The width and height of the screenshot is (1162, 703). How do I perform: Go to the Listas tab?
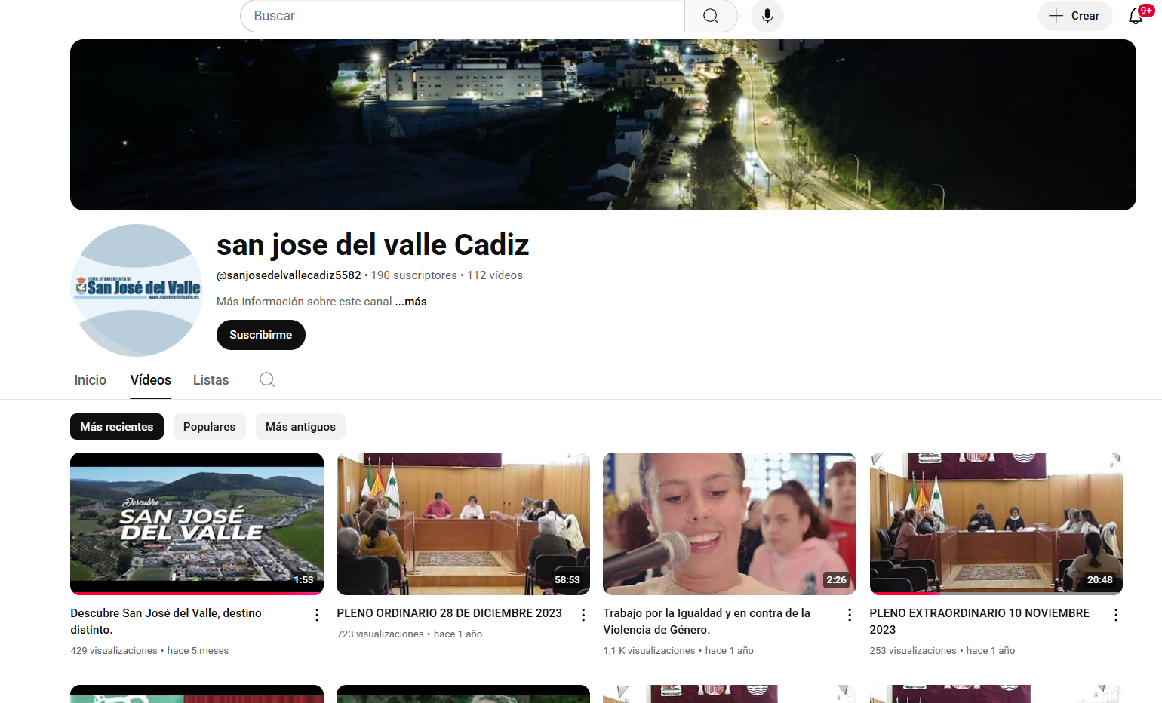pos(211,380)
